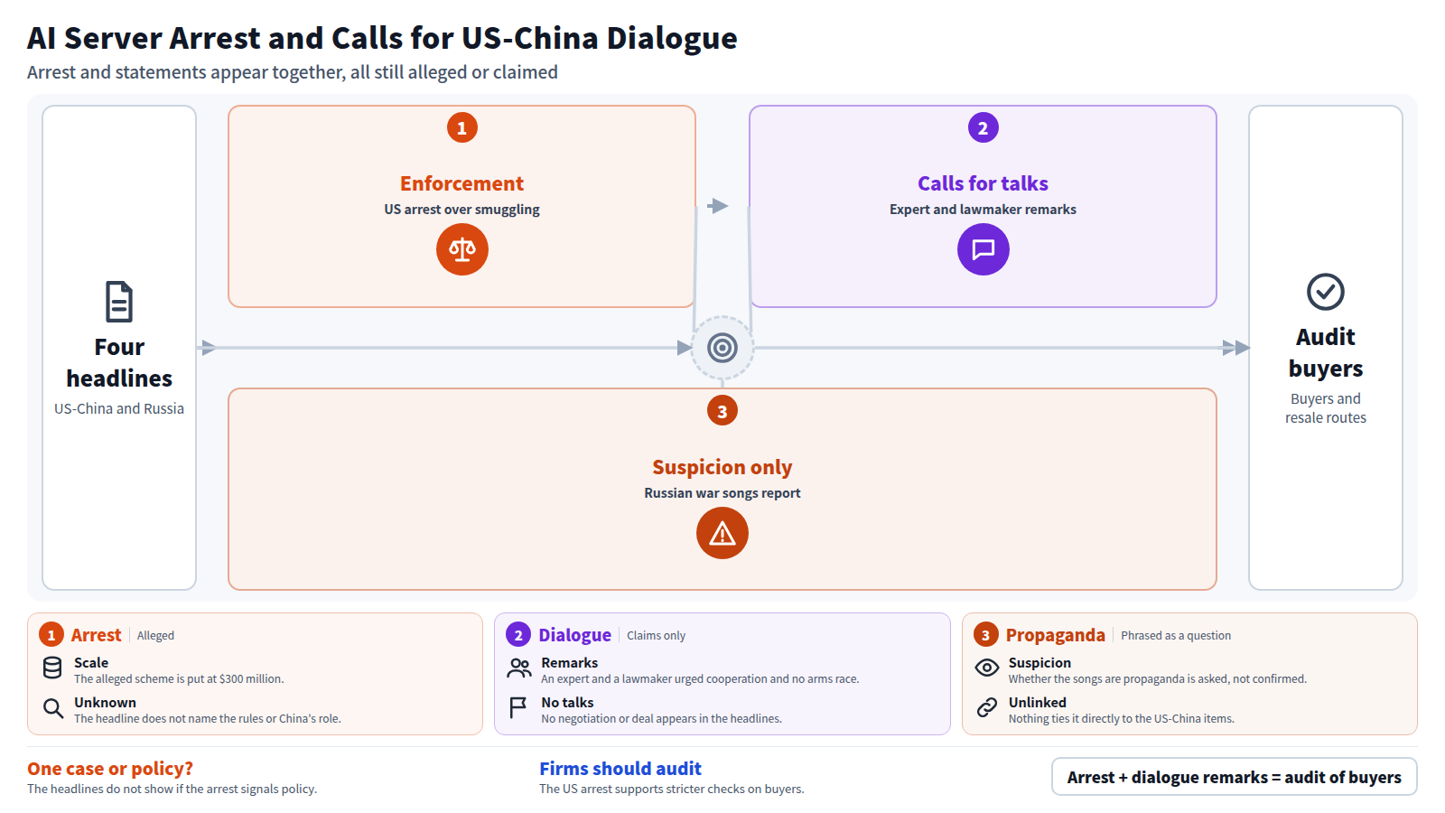This screenshot has width=1445, height=813.
Task: Click 'Buyers and resale routes' caption
Action: tap(1326, 408)
